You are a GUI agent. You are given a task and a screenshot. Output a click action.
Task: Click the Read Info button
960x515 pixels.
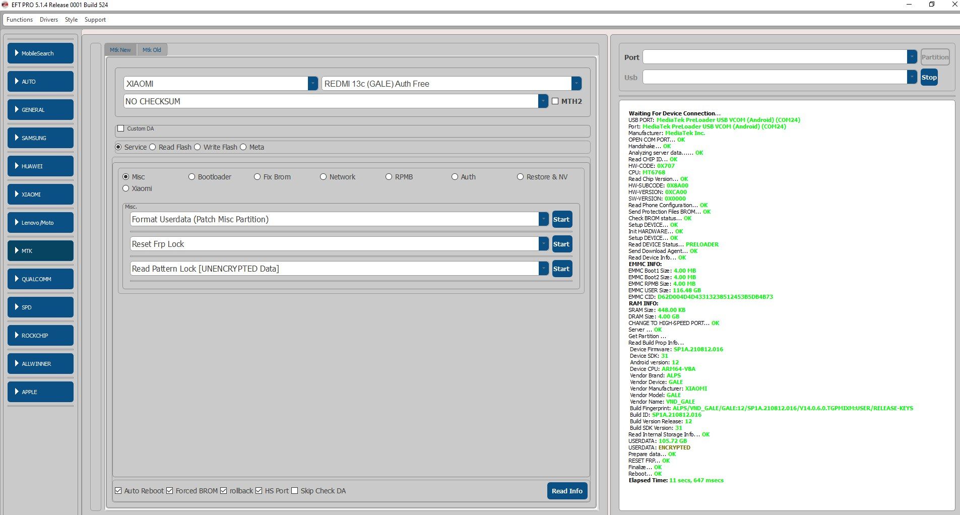click(x=567, y=491)
